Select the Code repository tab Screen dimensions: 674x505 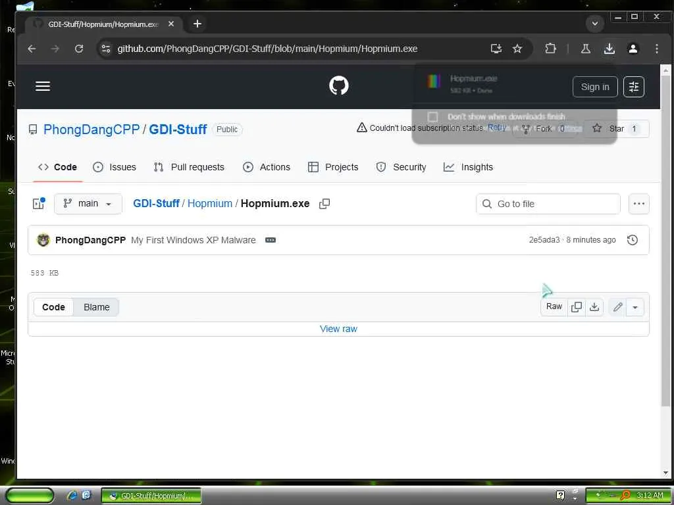[x=58, y=167]
